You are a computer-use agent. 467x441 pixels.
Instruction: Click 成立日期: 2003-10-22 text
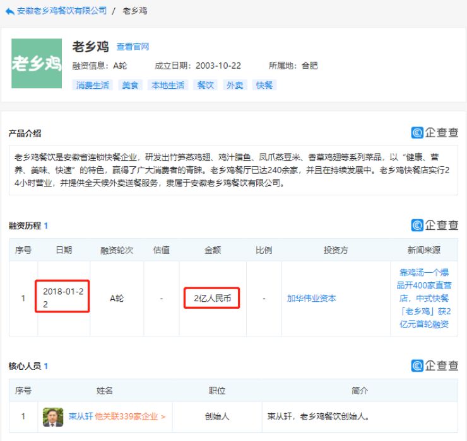pyautogui.click(x=198, y=66)
